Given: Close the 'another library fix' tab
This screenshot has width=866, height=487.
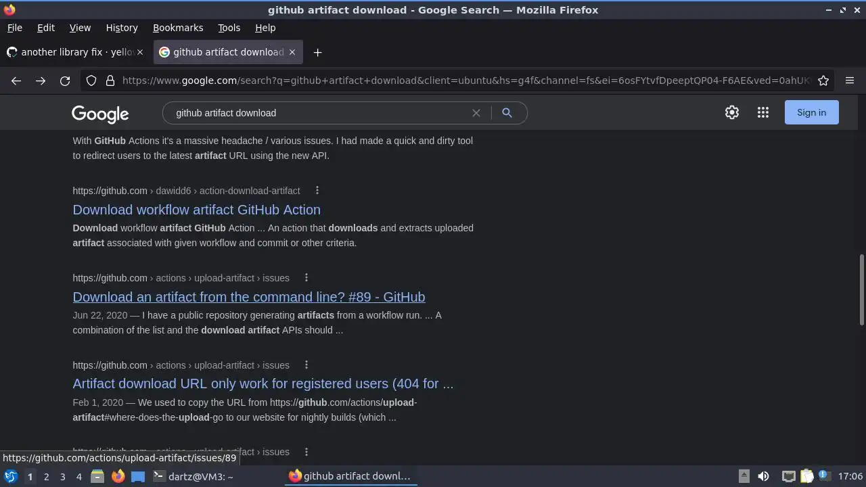Looking at the screenshot, I should (140, 52).
